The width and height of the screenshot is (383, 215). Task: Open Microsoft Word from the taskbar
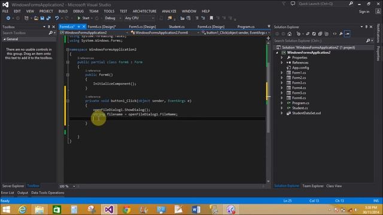[196, 210]
